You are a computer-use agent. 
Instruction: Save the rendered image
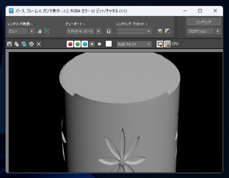(10, 44)
